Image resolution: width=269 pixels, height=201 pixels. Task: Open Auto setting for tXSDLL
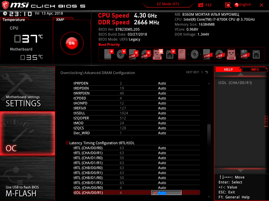162,113
